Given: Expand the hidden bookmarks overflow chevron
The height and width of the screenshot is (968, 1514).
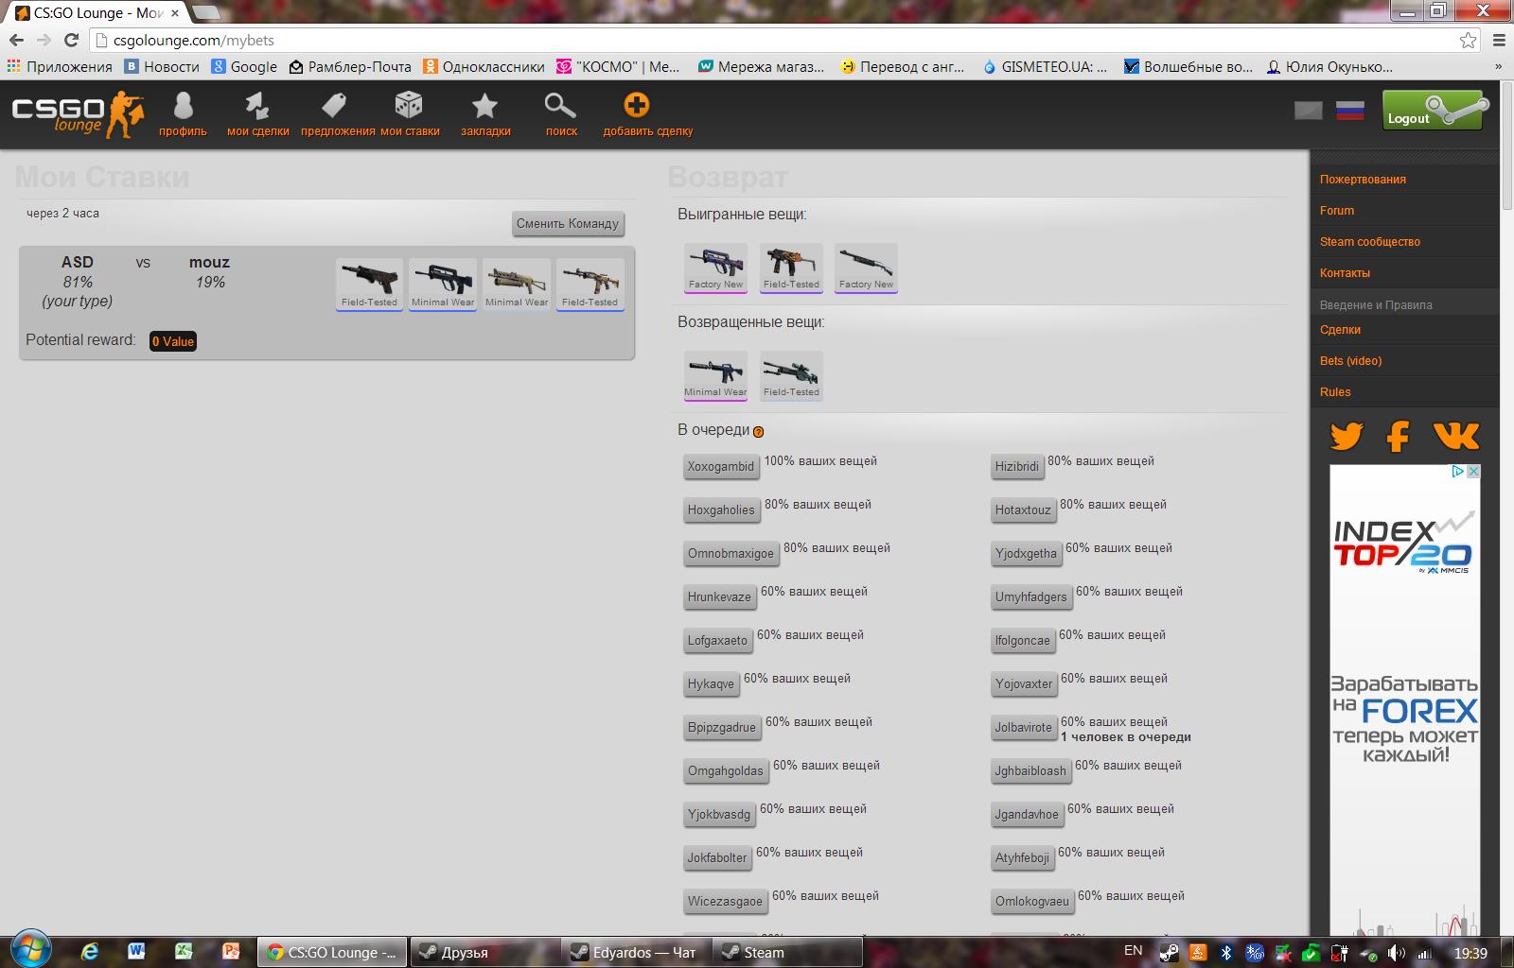Looking at the screenshot, I should [x=1498, y=67].
